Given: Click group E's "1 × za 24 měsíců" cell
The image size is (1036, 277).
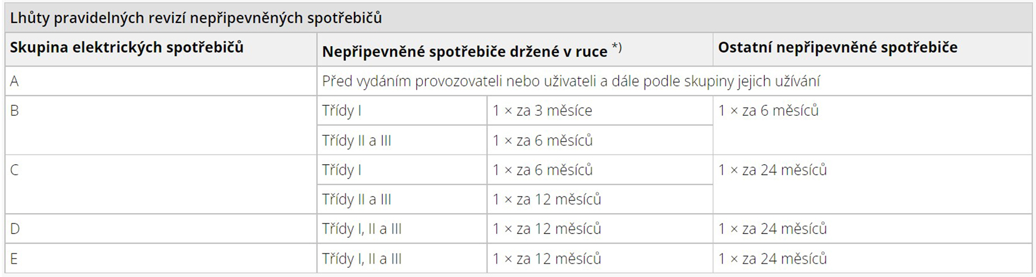Looking at the screenshot, I should [772, 259].
